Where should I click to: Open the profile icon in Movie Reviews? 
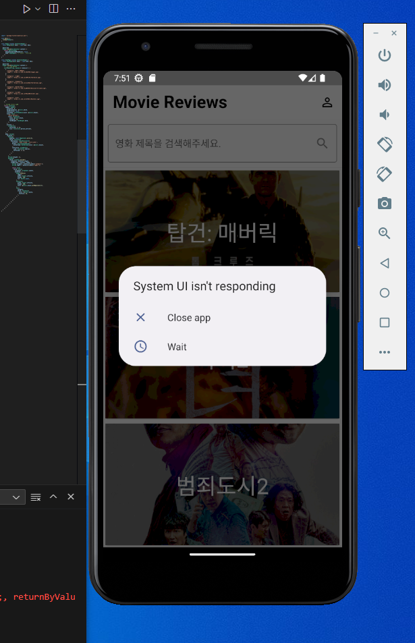pyautogui.click(x=327, y=102)
